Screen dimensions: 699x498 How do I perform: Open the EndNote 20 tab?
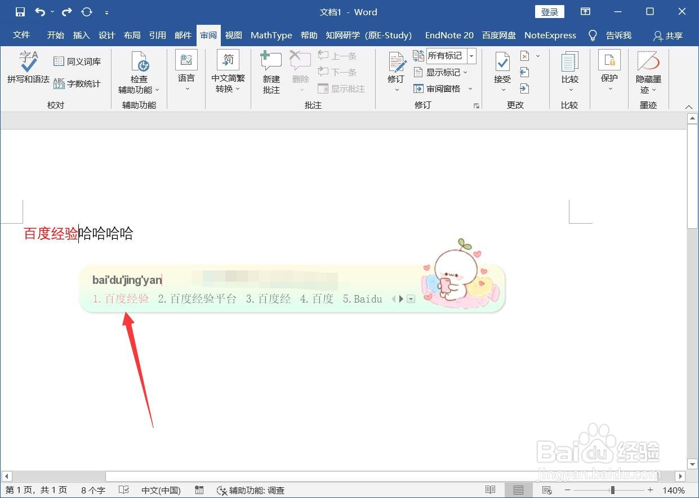(x=449, y=35)
